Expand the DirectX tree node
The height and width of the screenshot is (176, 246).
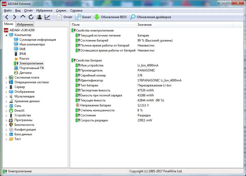coord(6,111)
